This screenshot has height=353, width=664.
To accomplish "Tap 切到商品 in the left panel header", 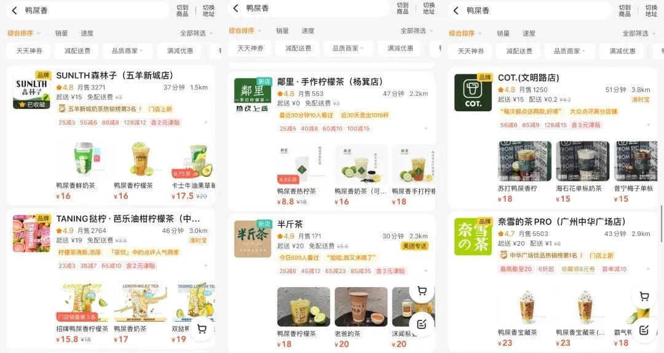I will point(183,10).
